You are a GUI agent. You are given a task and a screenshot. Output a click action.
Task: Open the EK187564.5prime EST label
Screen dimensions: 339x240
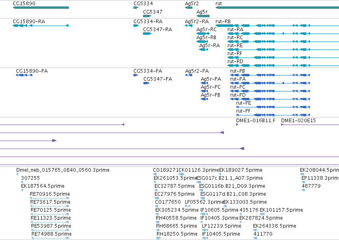(43, 186)
